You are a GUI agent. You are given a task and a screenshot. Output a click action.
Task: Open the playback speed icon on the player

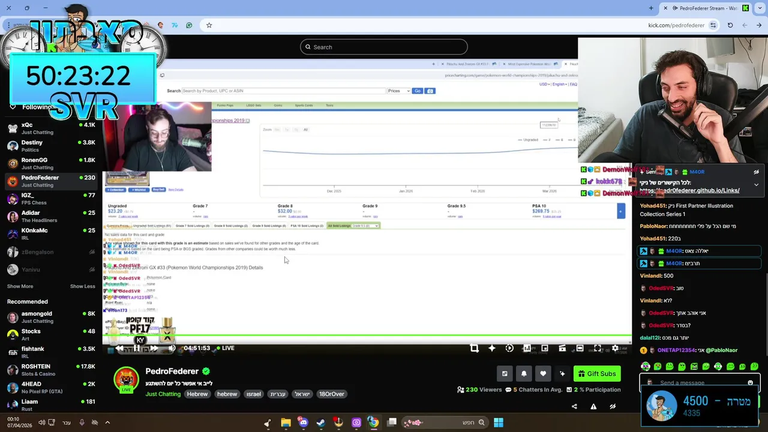[x=509, y=348]
